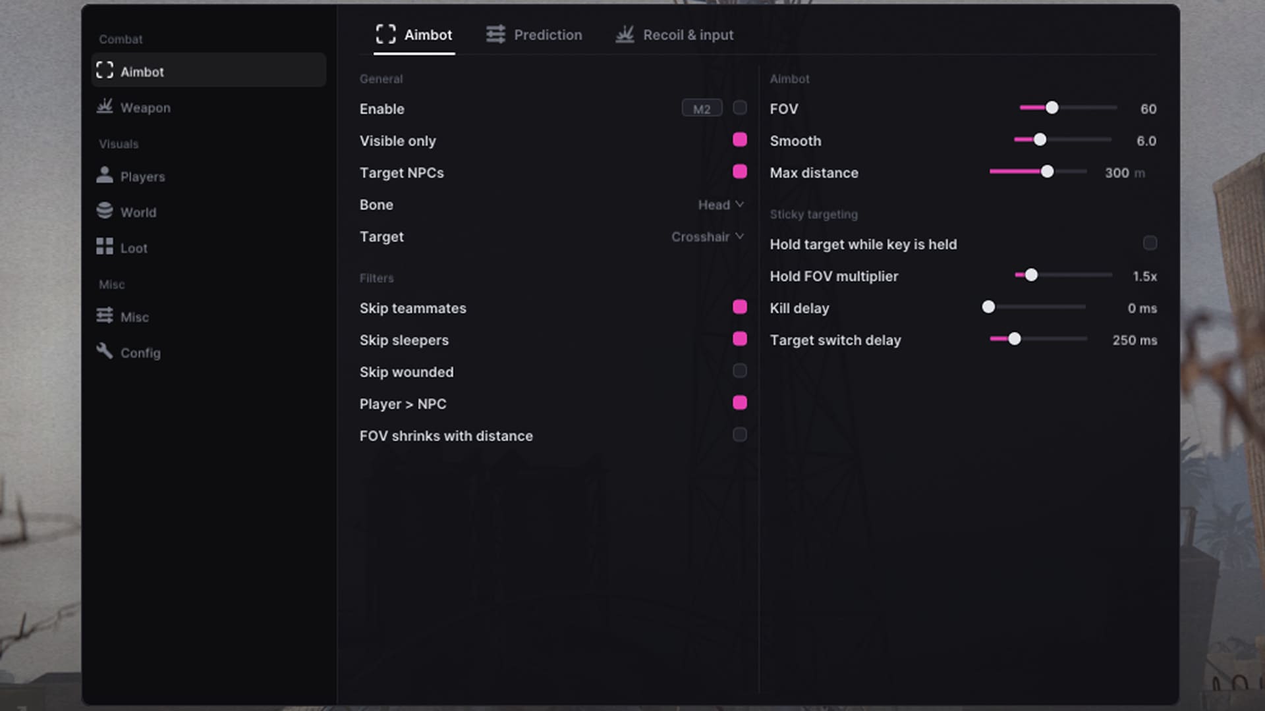
Task: Click the Skip teammates label
Action: pos(413,308)
